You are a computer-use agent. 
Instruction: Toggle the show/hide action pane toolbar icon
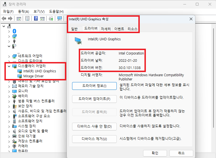42,18
